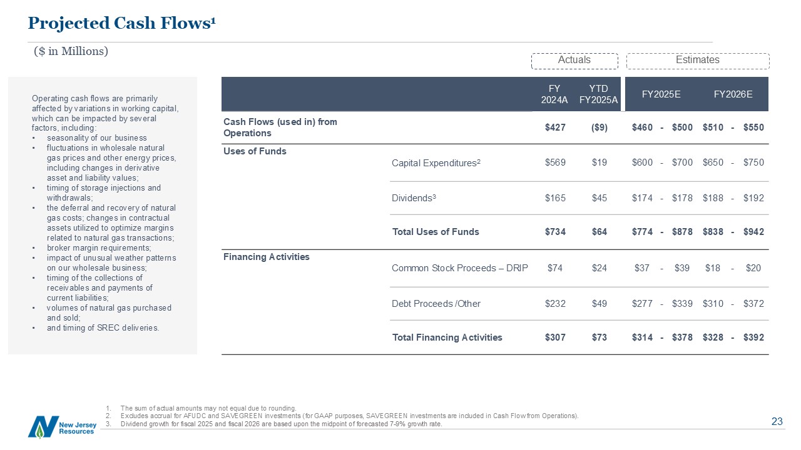Click the $427 operations cash flow value
This screenshot has width=801, height=450.
tap(555, 127)
